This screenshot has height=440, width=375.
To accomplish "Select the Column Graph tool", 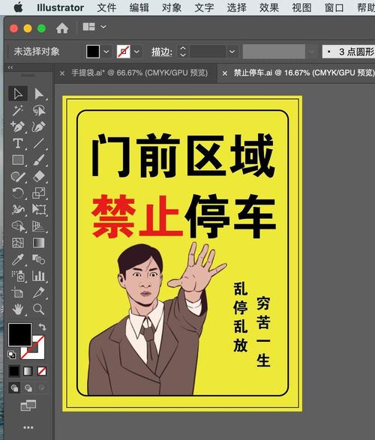I will 39,276.
